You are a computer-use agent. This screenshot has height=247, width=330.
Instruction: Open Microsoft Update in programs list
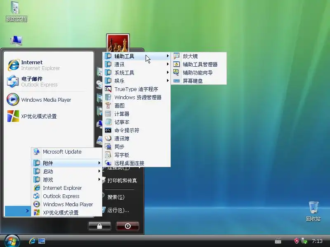66,151
